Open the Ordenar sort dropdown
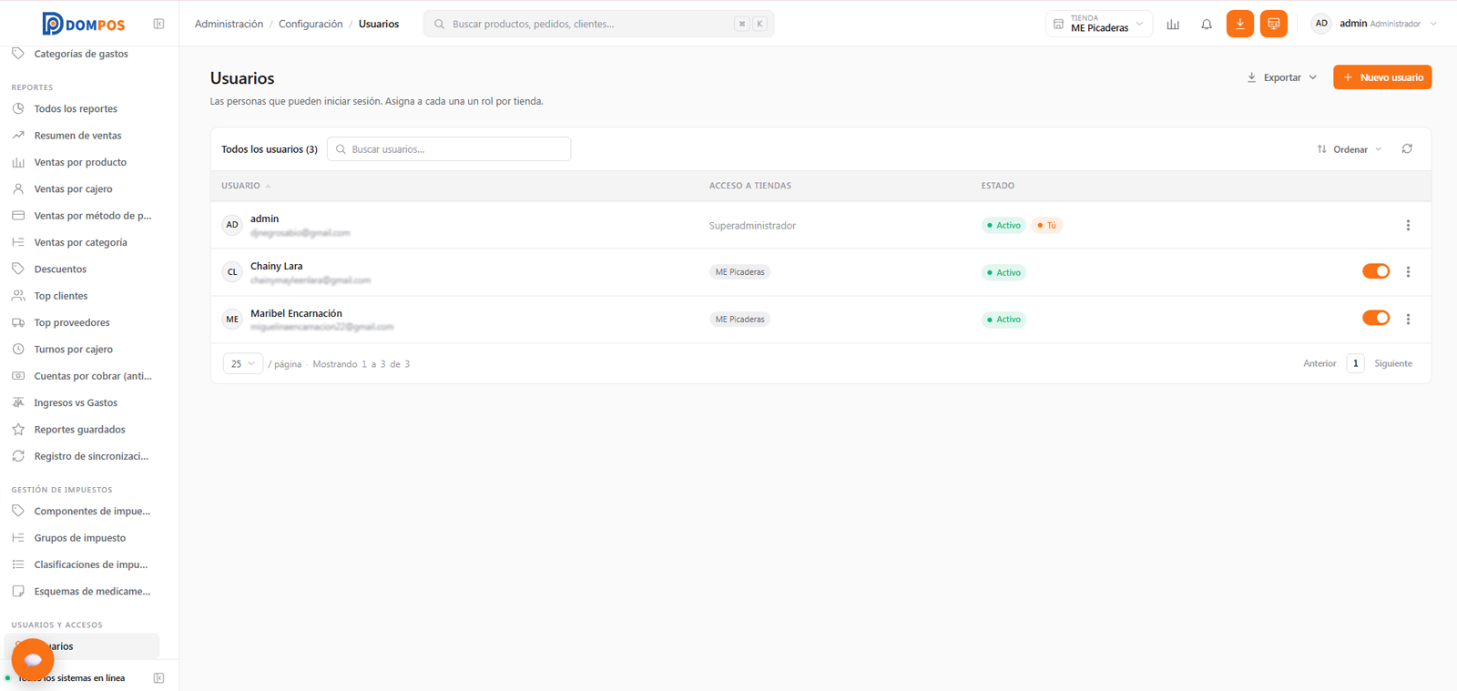The image size is (1457, 691). (1350, 149)
